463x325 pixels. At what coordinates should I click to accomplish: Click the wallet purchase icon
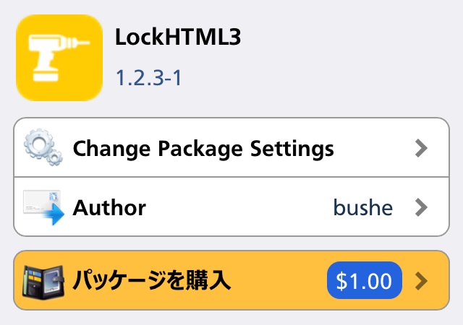tap(43, 282)
